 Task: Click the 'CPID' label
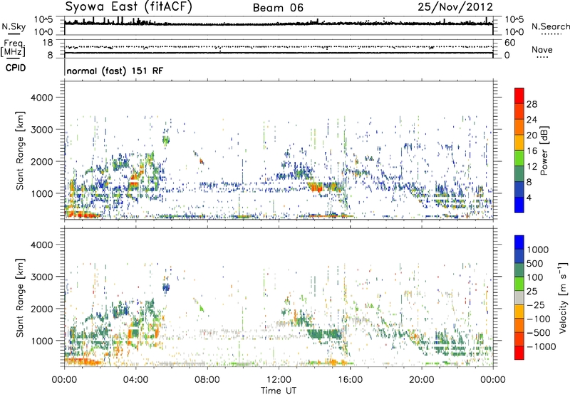[16, 68]
